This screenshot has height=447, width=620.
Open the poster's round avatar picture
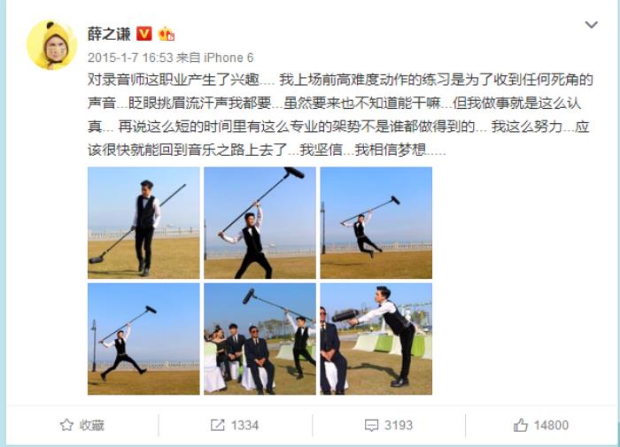(51, 44)
